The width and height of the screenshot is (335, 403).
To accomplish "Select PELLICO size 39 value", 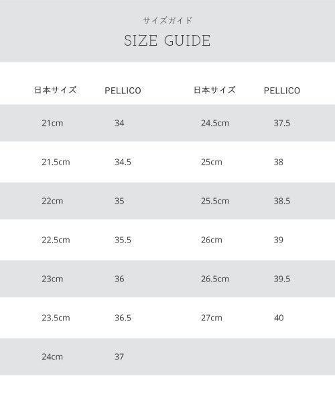I will coord(279,240).
